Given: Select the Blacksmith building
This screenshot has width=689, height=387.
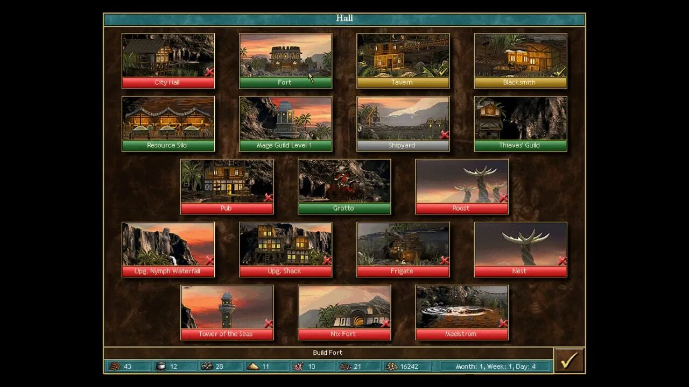Looking at the screenshot, I should coord(520,61).
